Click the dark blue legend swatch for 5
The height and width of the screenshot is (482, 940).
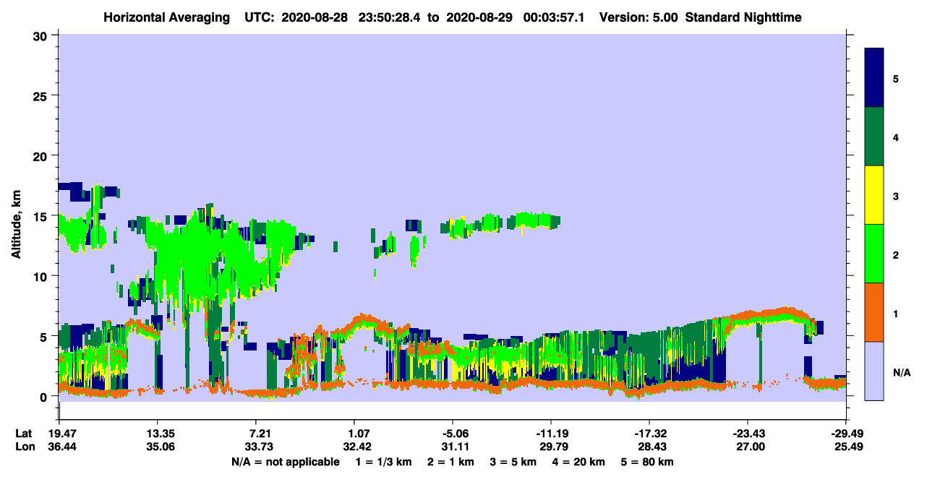[874, 78]
